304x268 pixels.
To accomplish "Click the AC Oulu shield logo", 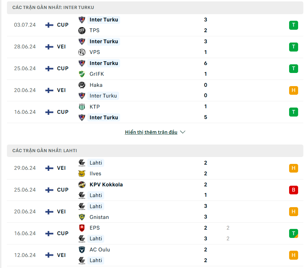I will (x=82, y=250).
